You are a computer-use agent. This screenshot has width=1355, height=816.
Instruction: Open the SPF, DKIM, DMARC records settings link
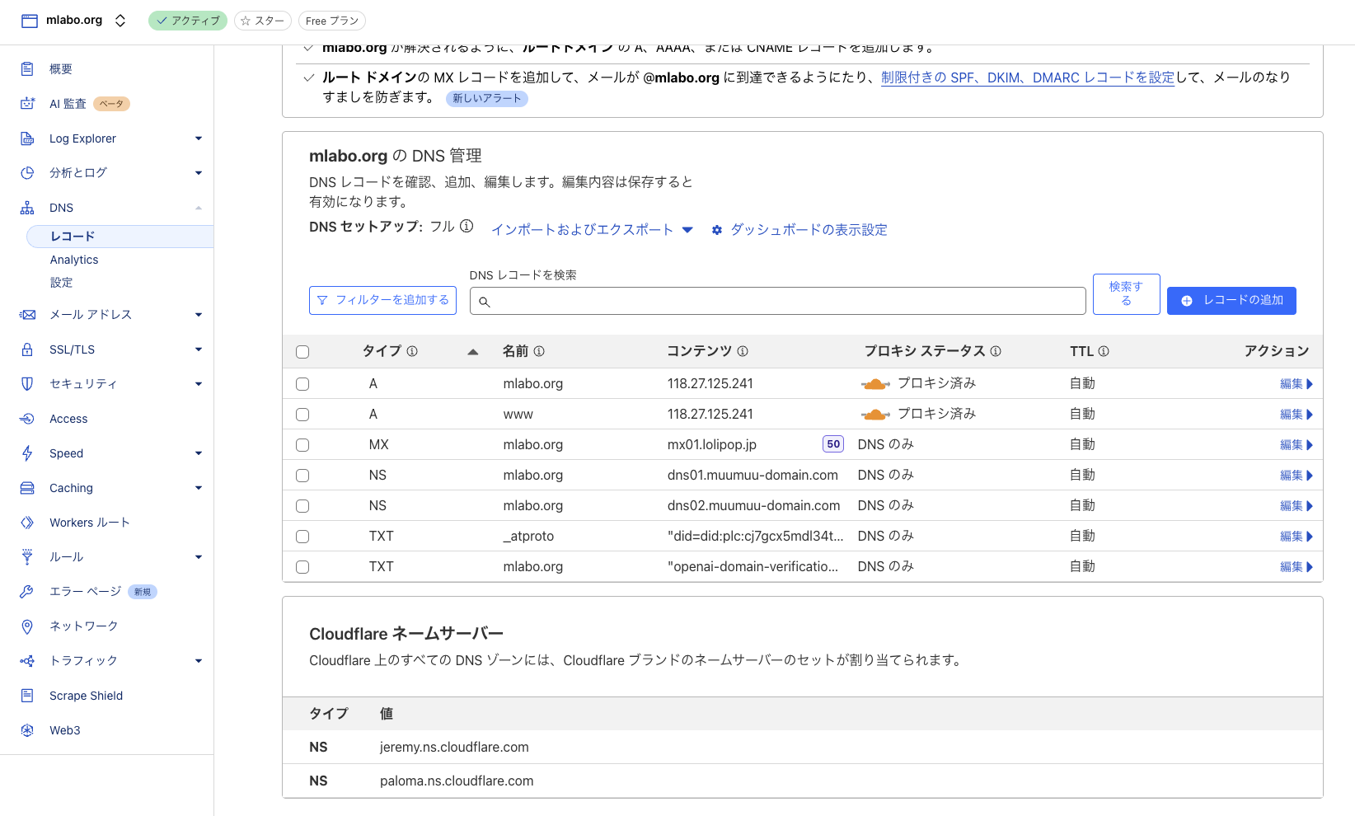click(1027, 77)
